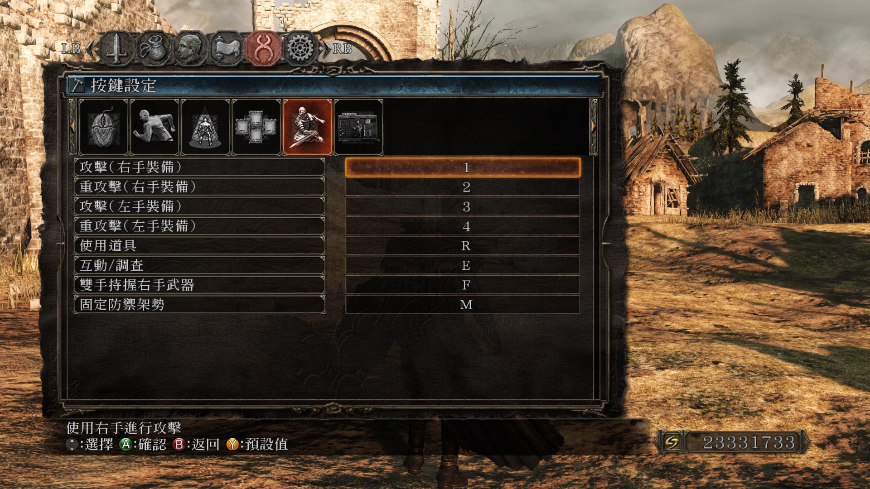Screen dimensions: 870x489
Task: Change the key bound to 互動/調查 (E)
Action: [463, 265]
